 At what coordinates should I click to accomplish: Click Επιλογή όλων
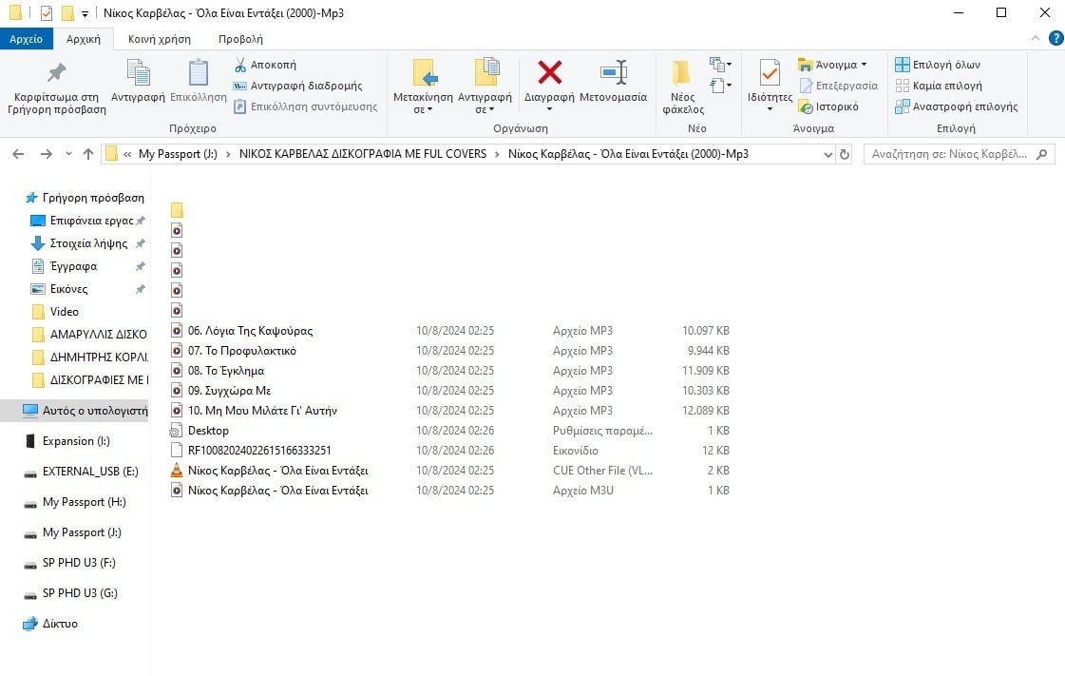click(x=938, y=65)
